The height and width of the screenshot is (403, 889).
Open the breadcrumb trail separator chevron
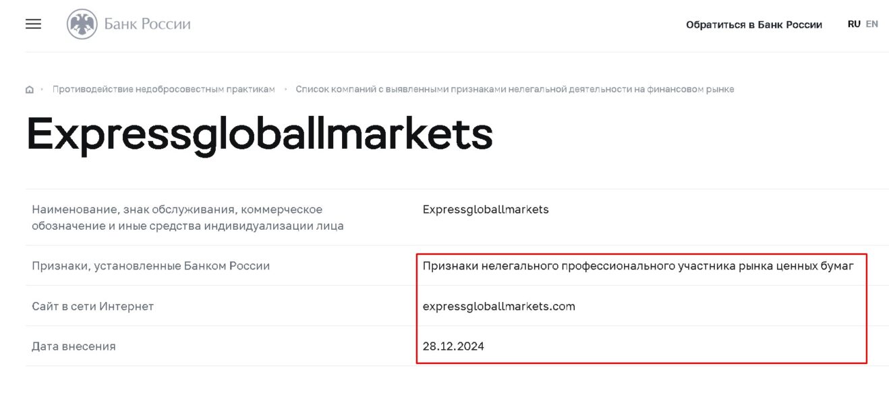pyautogui.click(x=43, y=89)
